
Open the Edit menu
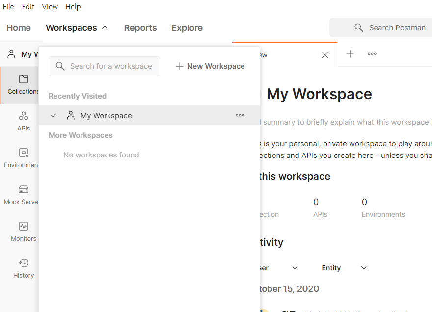(x=28, y=6)
